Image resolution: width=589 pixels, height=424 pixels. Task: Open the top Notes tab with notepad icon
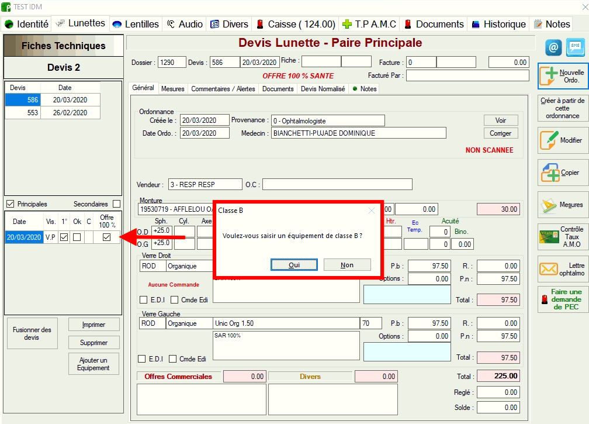tap(552, 24)
